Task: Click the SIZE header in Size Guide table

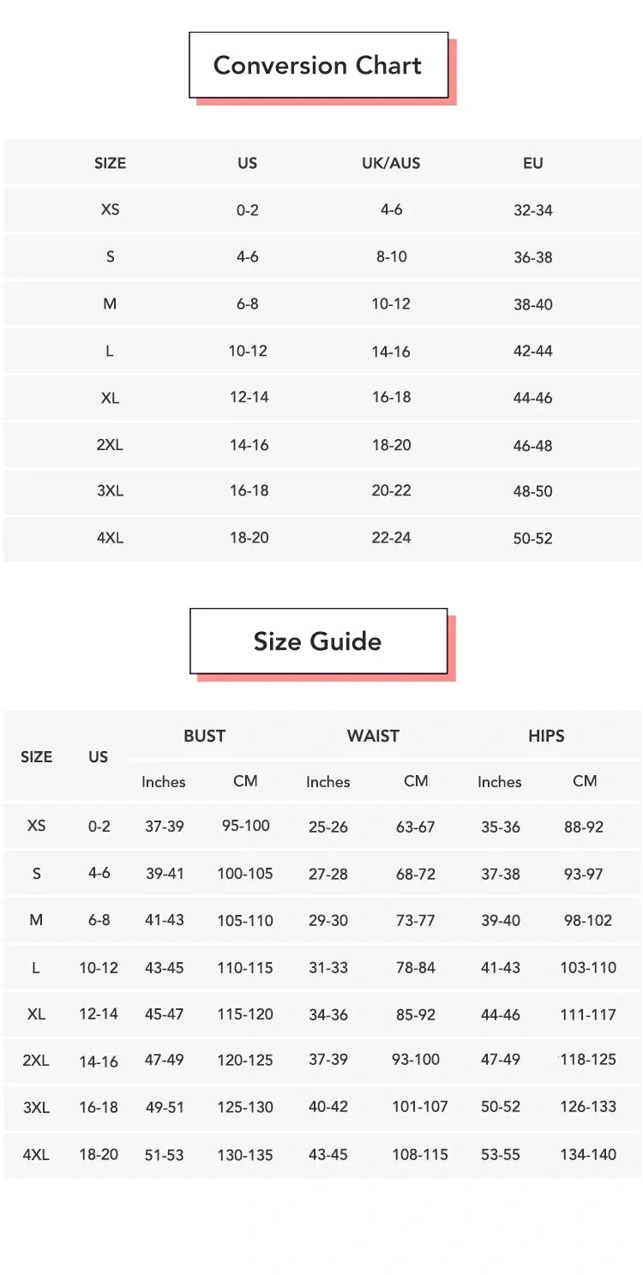Action: click(x=36, y=757)
